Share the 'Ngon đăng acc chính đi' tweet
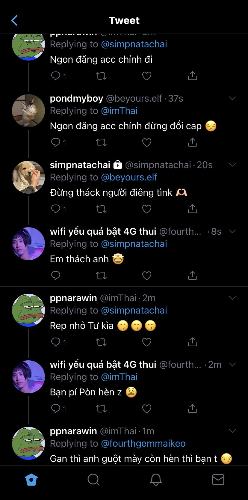Image resolution: width=248 pixels, height=500 pixels. click(x=192, y=76)
